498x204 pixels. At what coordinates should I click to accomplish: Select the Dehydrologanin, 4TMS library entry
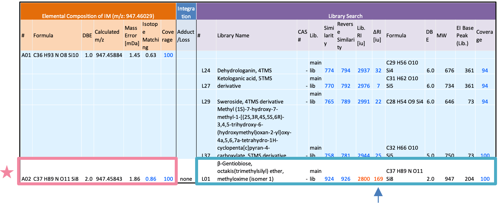(x=244, y=70)
